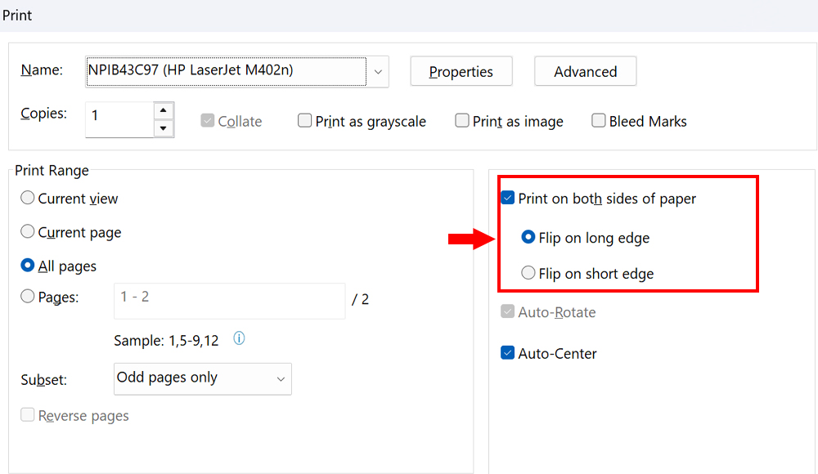This screenshot has height=474, width=818.
Task: Select the All pages option
Action: 27,266
